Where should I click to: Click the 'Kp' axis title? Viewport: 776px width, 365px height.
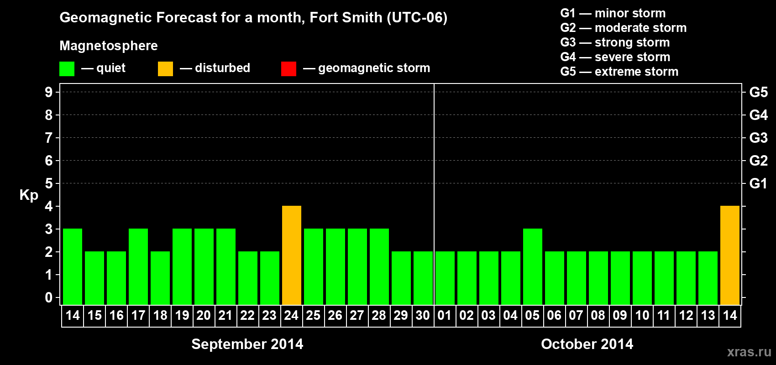[x=29, y=195]
